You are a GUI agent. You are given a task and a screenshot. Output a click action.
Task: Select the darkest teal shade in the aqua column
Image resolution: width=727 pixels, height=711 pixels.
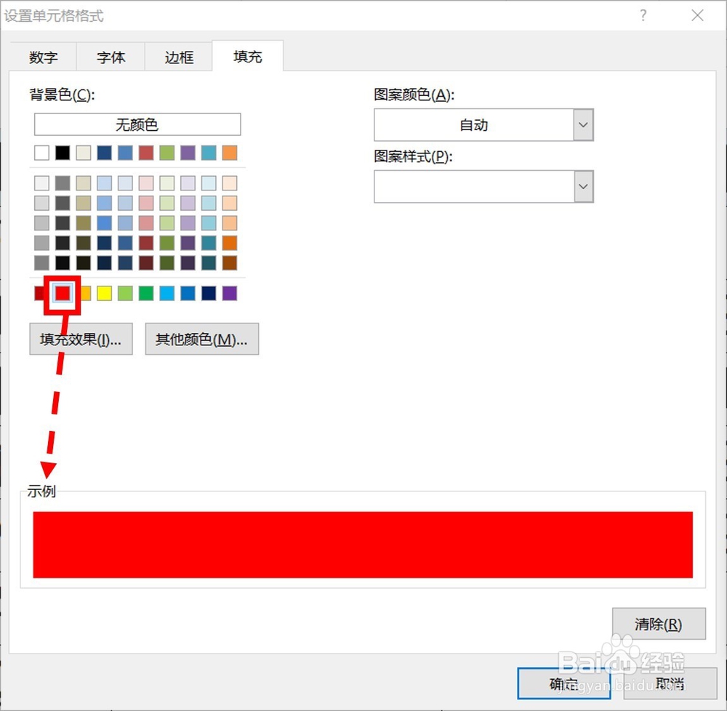point(209,262)
